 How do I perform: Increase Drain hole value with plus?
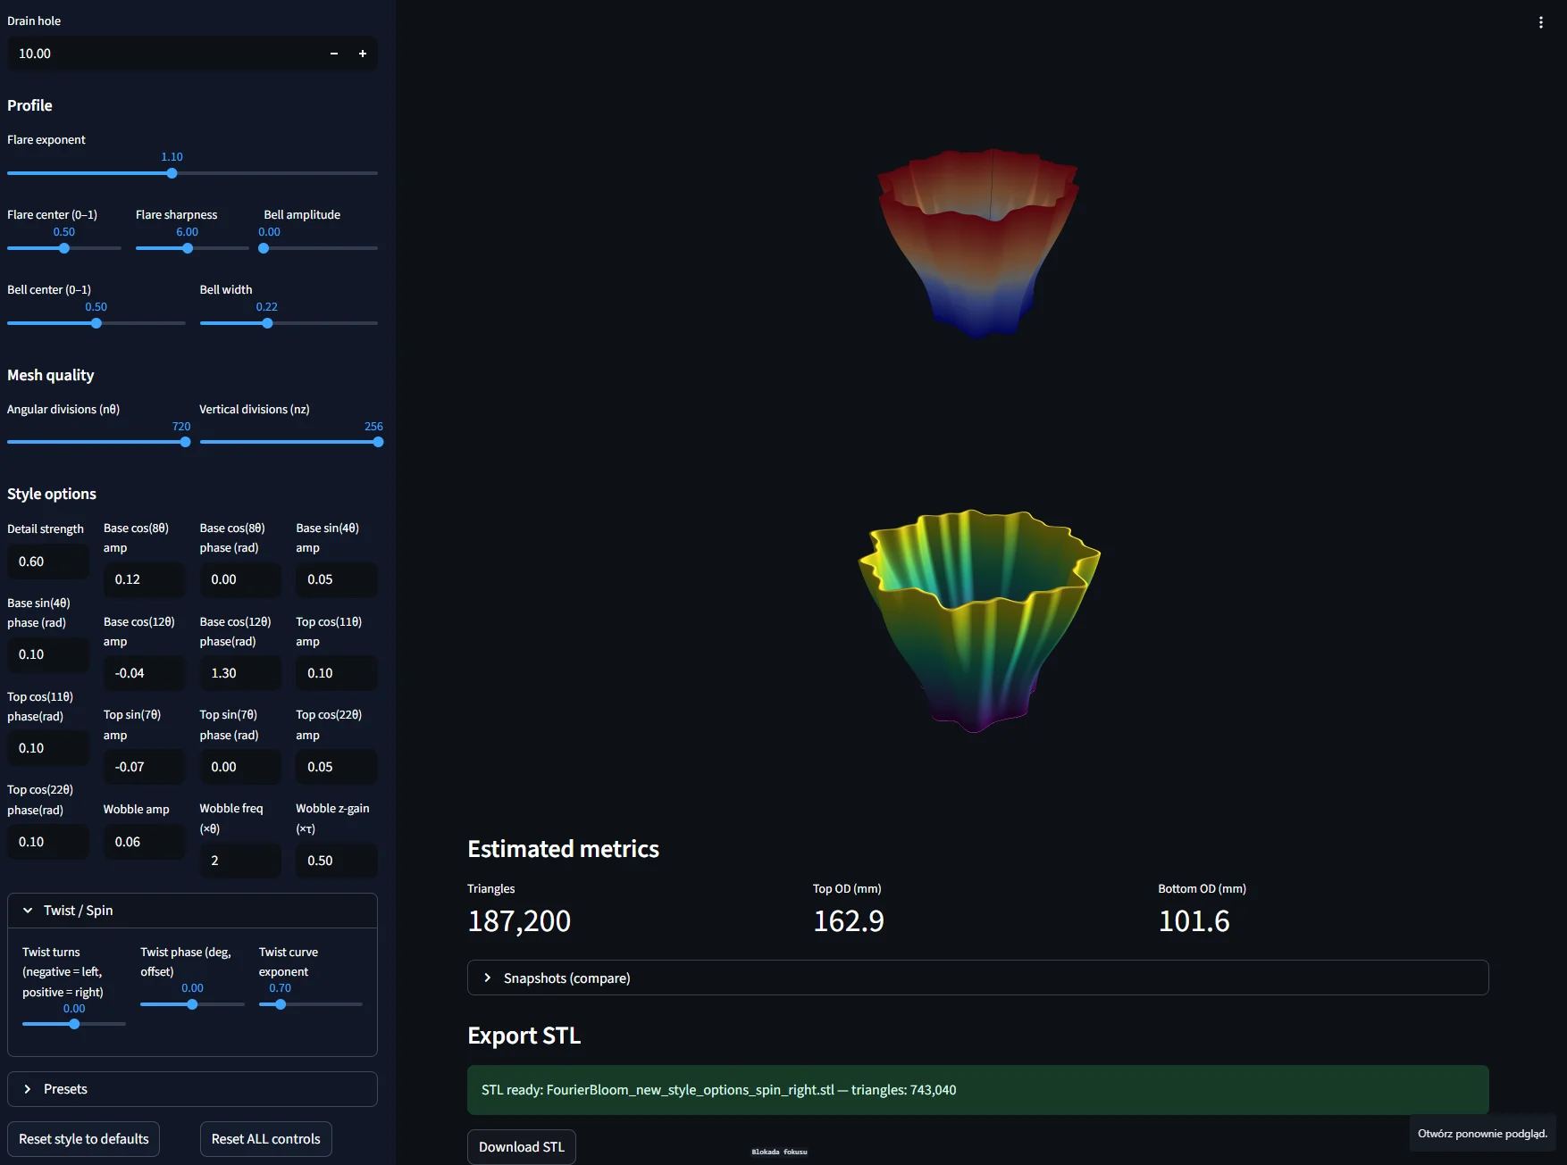363,54
